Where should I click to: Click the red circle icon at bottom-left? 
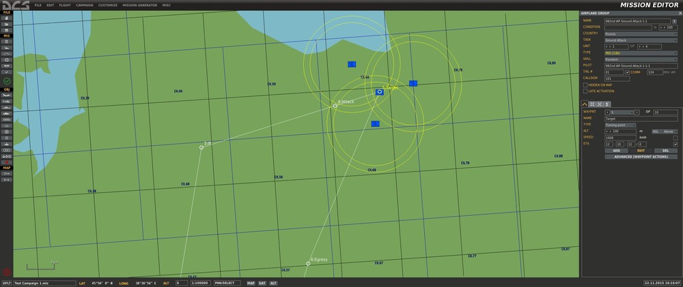(6, 272)
